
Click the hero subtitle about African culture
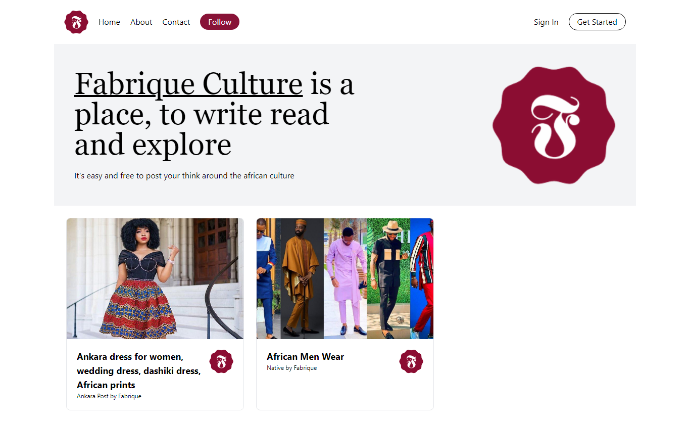point(184,176)
